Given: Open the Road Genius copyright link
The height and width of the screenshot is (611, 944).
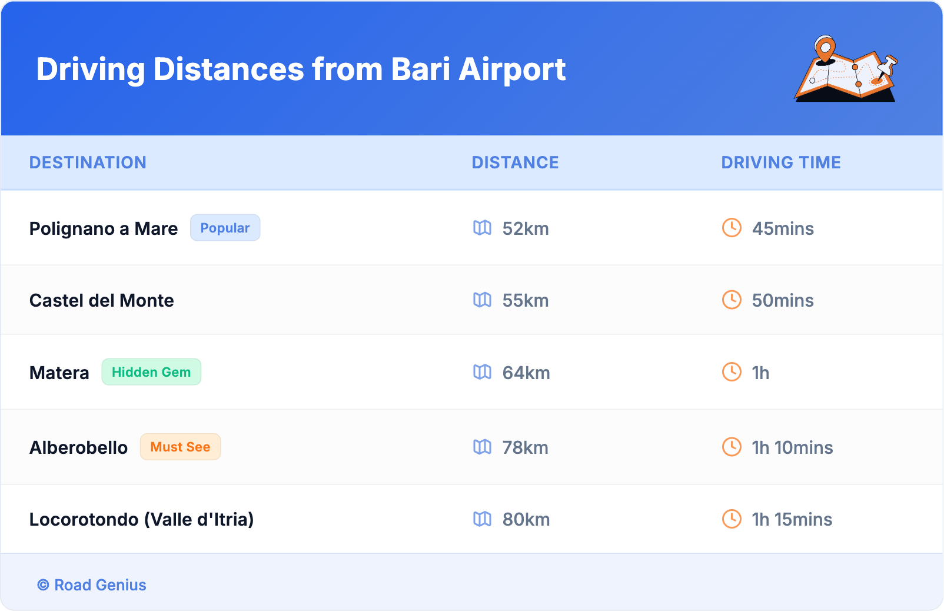Looking at the screenshot, I should coord(92,585).
